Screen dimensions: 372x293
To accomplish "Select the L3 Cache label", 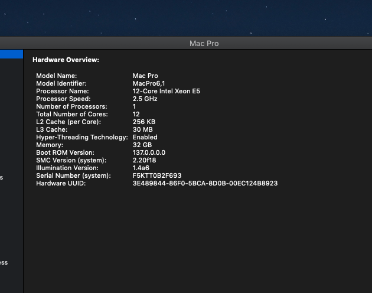I will point(52,129).
